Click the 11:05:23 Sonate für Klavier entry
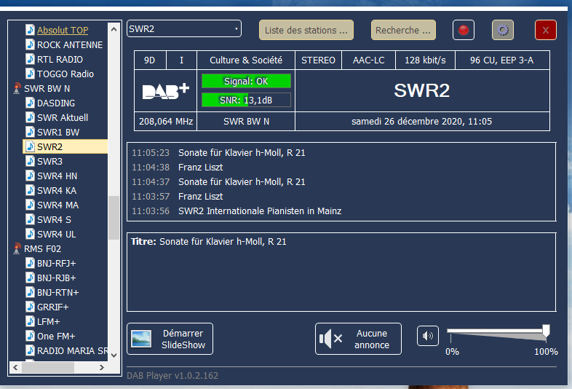The width and height of the screenshot is (572, 389). [x=218, y=153]
